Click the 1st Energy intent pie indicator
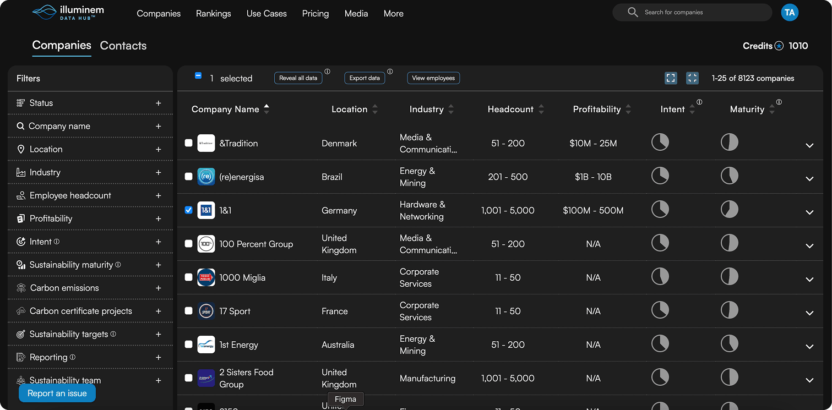Image resolution: width=832 pixels, height=410 pixels. click(660, 343)
